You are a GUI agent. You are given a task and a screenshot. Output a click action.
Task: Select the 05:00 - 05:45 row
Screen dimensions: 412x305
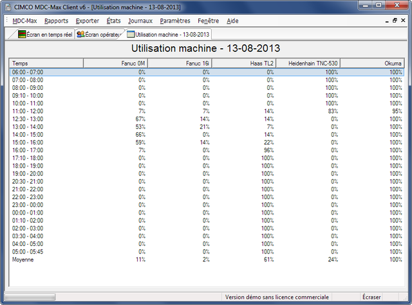click(207, 252)
